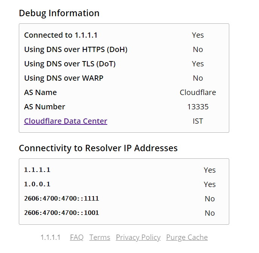Click the 1.1.1.1 resolver address in the connectivity list

[37, 170]
